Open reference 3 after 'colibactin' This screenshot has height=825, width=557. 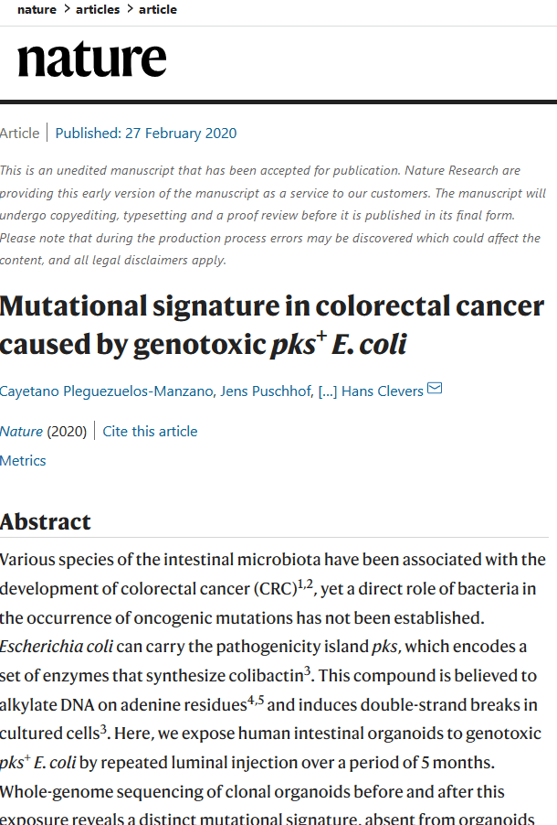(308, 670)
